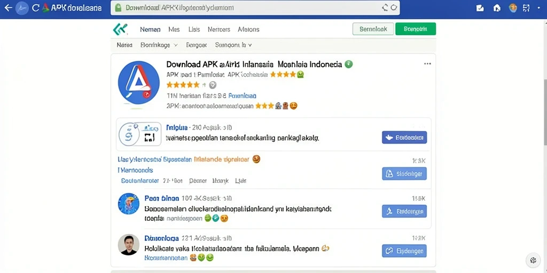The width and height of the screenshot is (547, 273).
Task: Open the profile avatar in the top bar
Action: click(x=513, y=7)
